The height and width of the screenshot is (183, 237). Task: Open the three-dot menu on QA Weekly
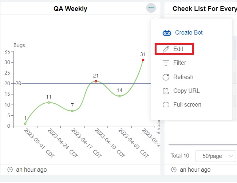151,8
